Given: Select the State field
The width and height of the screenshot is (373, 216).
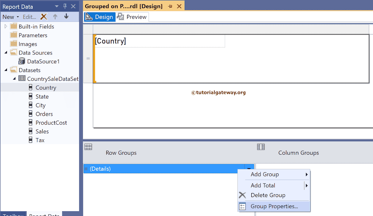Looking at the screenshot, I should pyautogui.click(x=42, y=97).
